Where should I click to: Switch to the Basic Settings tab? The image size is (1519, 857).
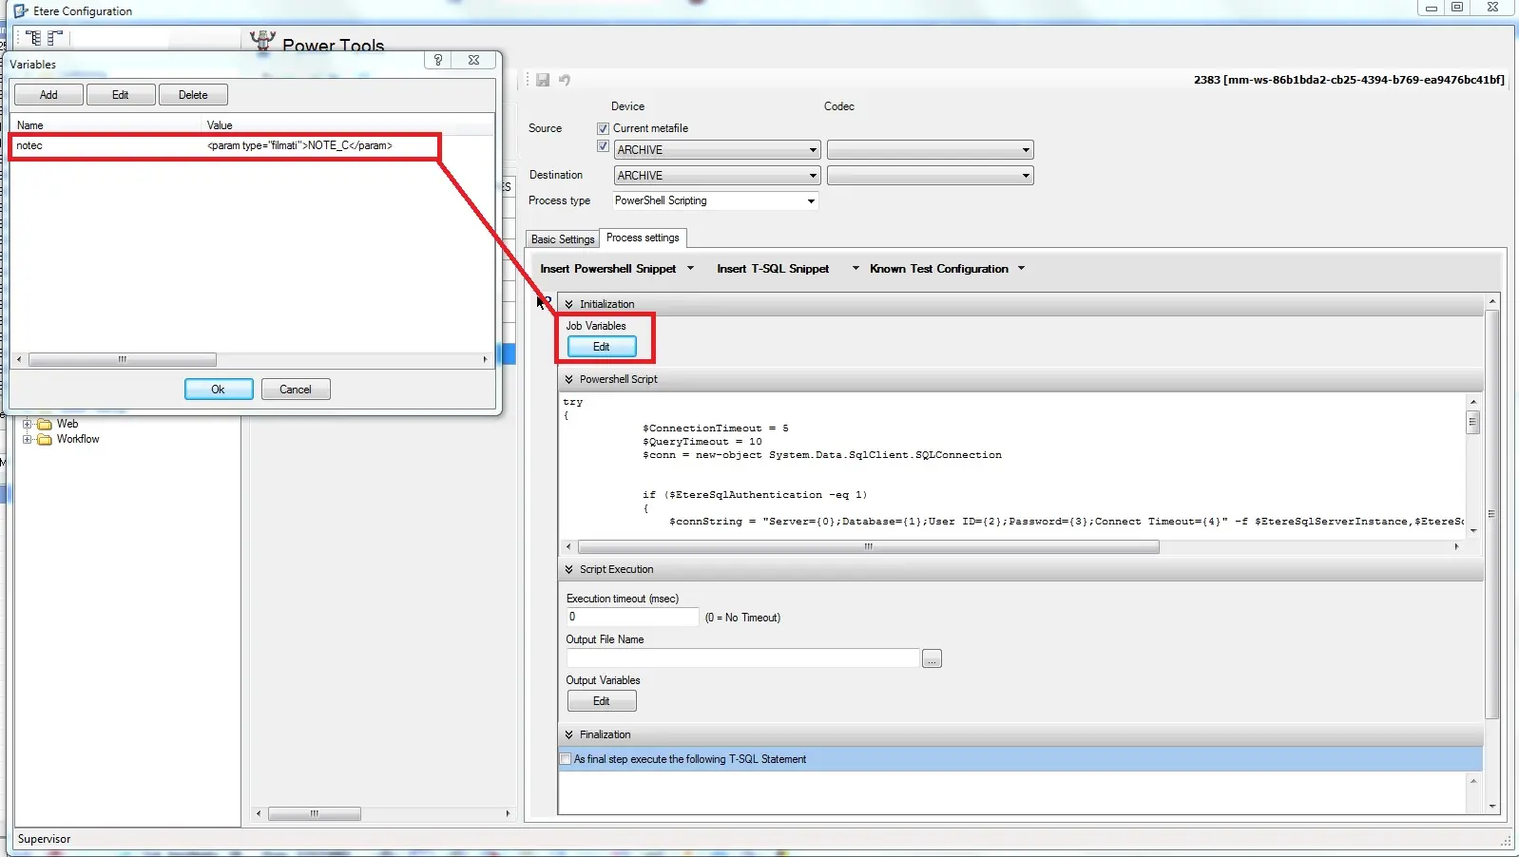[x=562, y=239]
